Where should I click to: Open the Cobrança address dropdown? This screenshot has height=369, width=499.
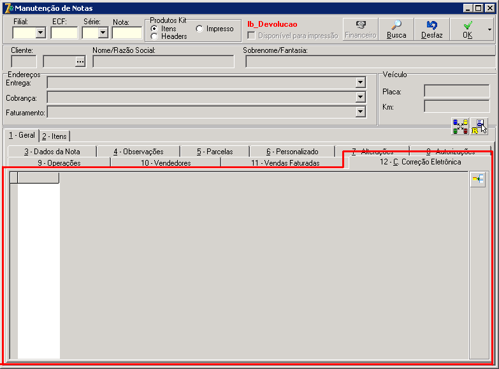point(360,97)
